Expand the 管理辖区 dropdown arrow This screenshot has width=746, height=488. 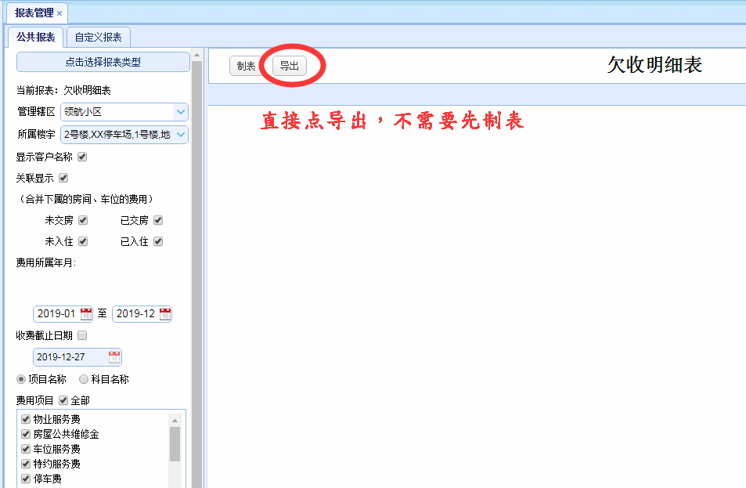[x=181, y=112]
